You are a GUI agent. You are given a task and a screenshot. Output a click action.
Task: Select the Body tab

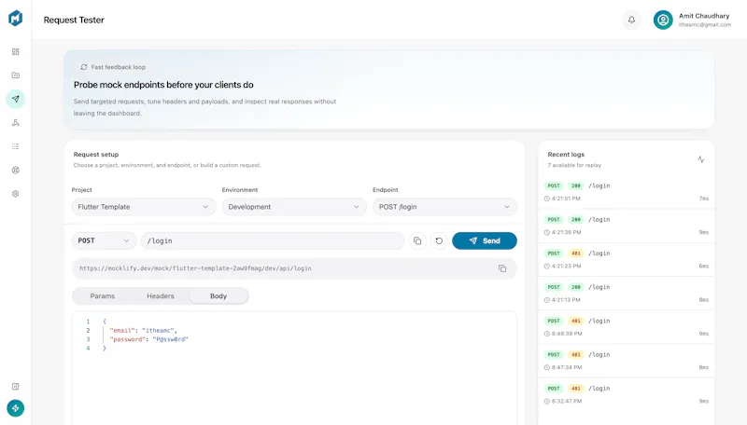(218, 295)
